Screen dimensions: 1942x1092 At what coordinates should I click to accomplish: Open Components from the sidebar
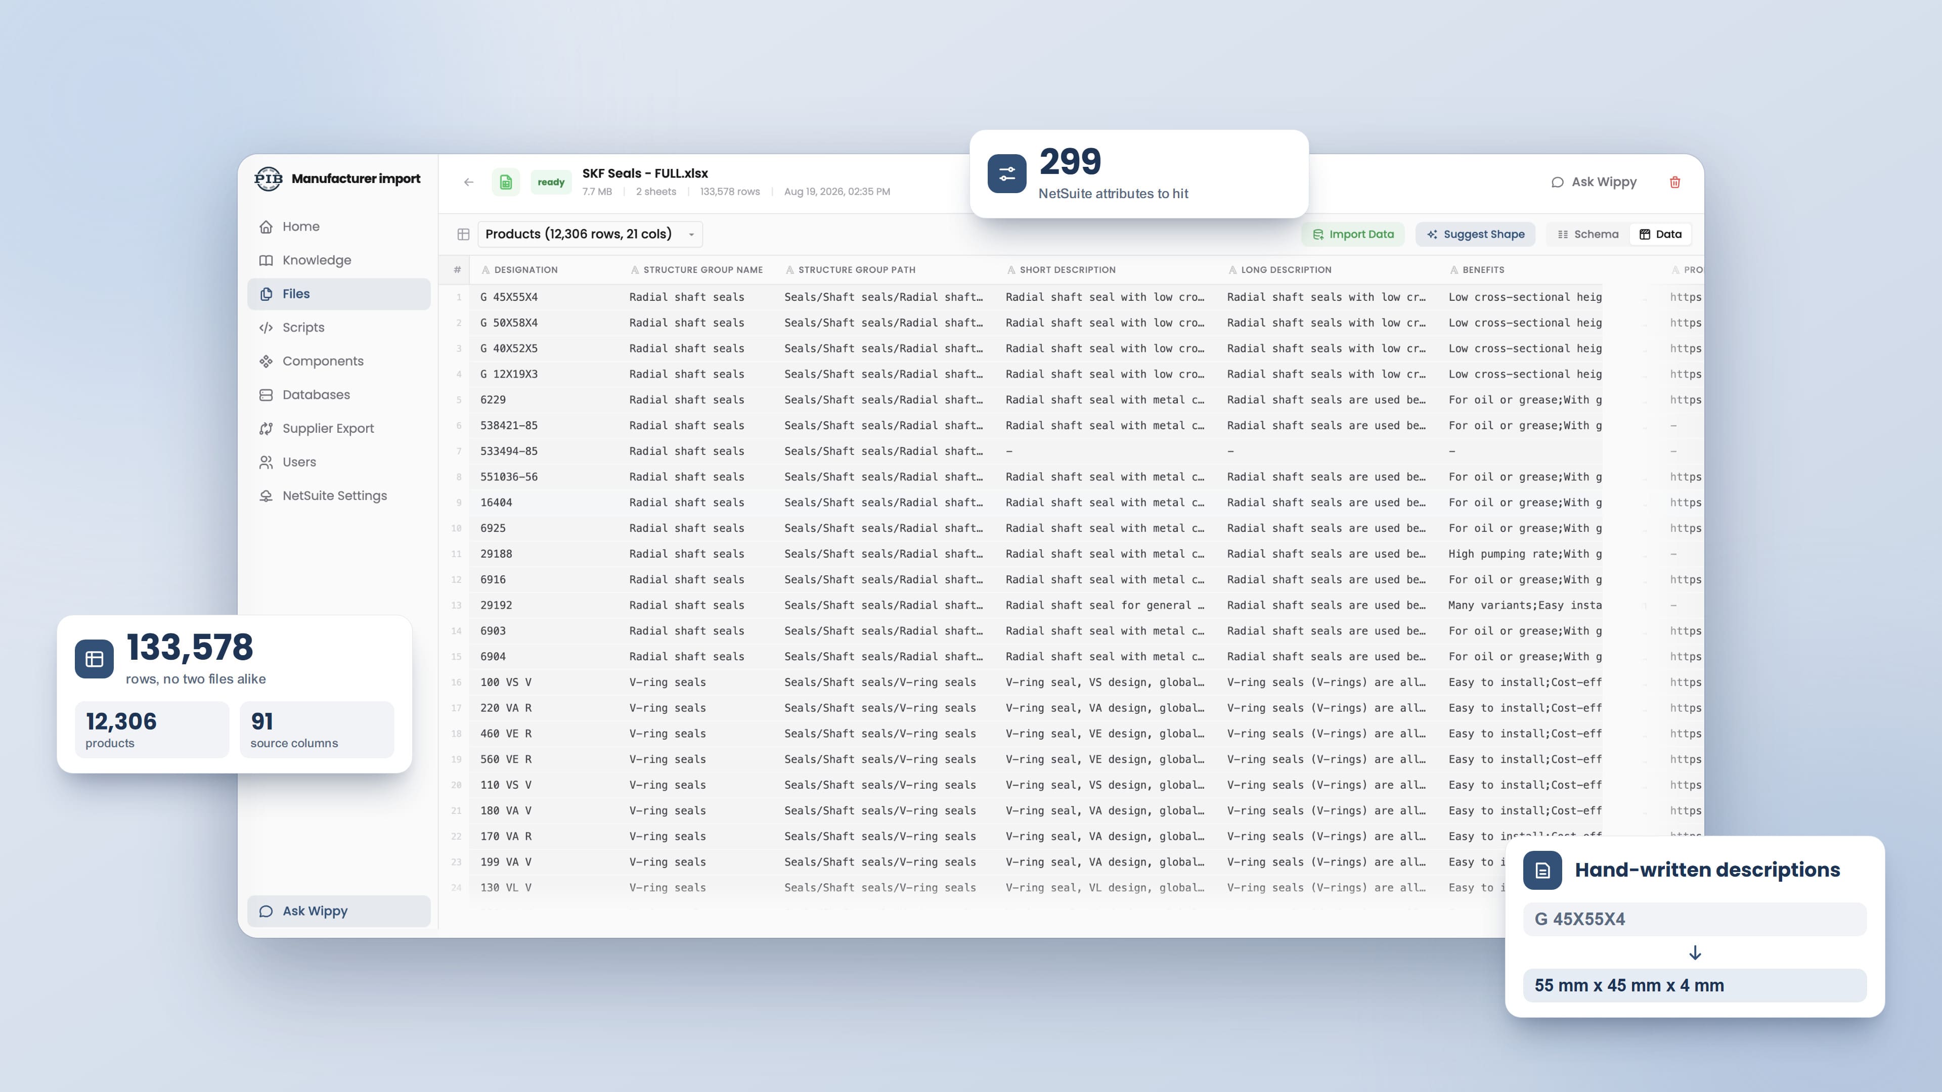tap(338, 361)
